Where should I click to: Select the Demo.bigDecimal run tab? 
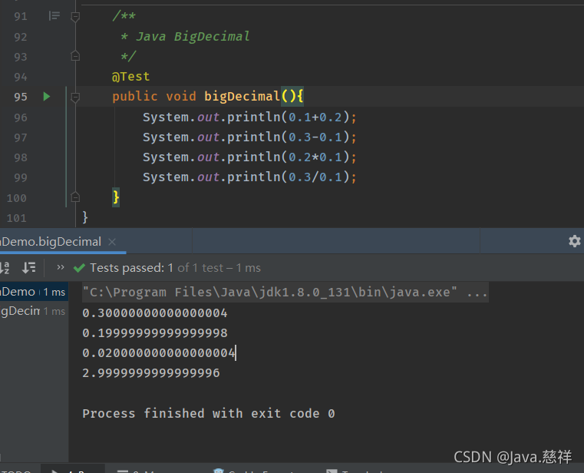pyautogui.click(x=51, y=242)
